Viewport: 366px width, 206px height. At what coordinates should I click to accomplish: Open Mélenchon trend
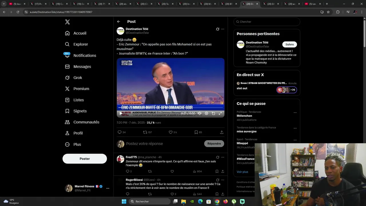pyautogui.click(x=244, y=116)
